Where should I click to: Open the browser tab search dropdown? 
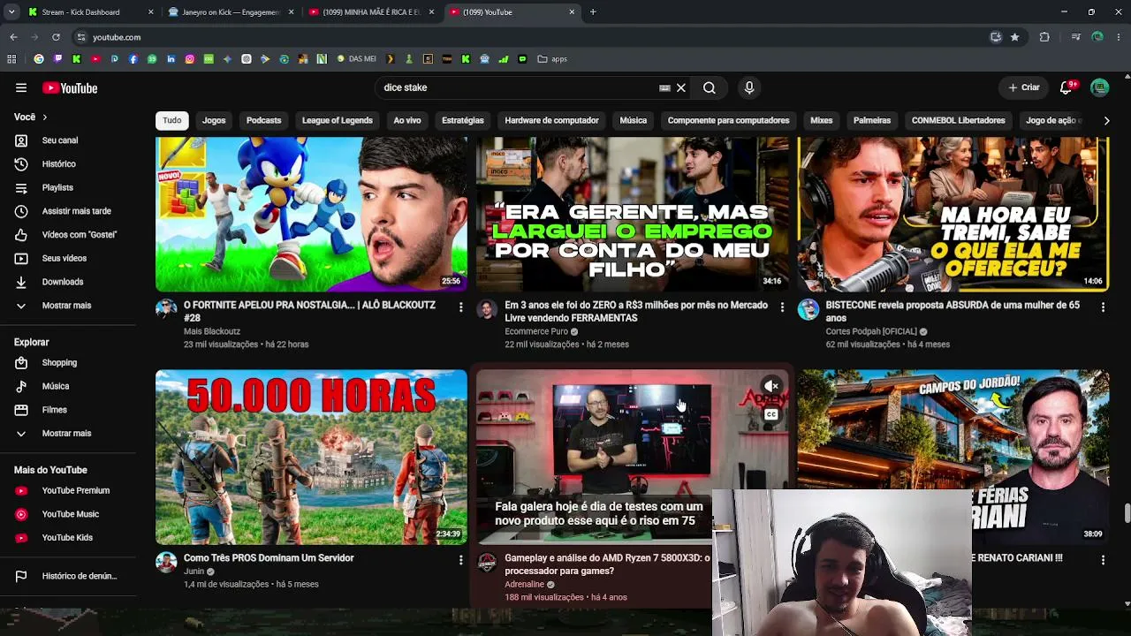click(11, 12)
